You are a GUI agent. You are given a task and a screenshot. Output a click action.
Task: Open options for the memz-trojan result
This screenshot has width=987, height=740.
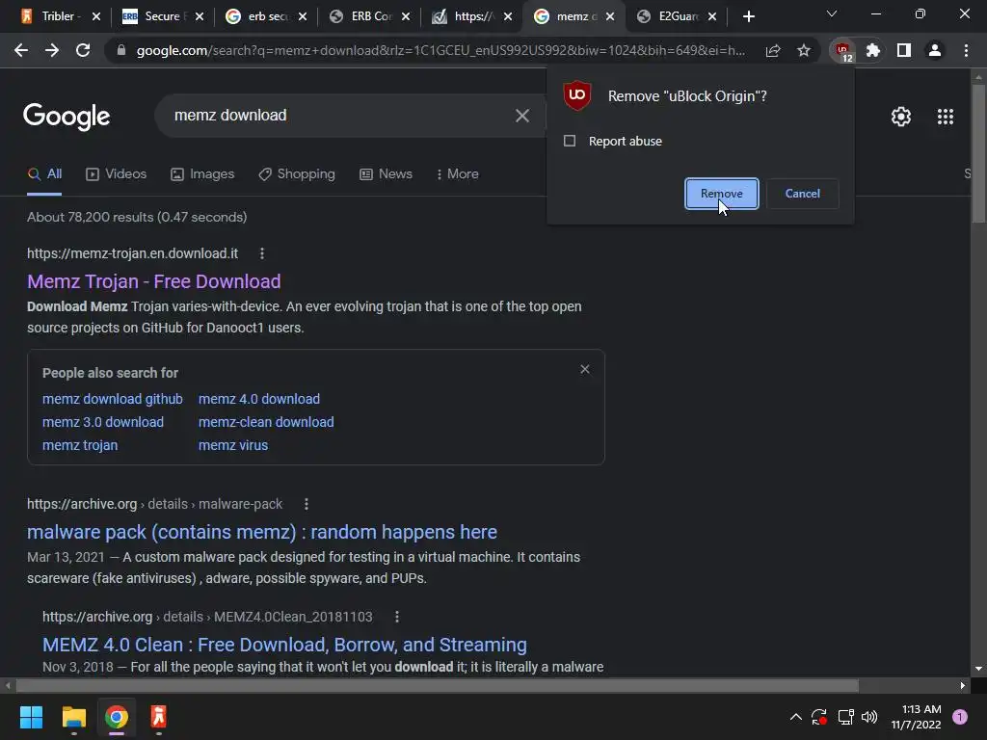coord(262,253)
